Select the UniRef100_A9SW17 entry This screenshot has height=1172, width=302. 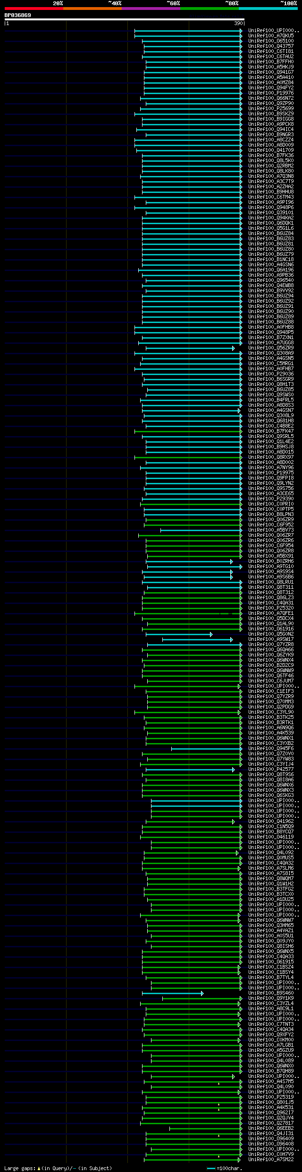point(271,639)
